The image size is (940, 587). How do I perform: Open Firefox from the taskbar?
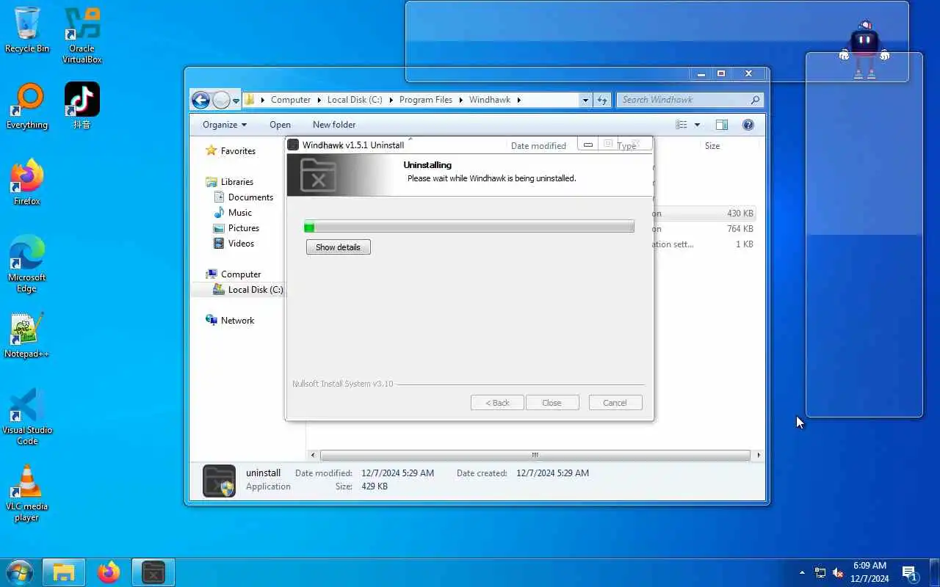pyautogui.click(x=109, y=572)
